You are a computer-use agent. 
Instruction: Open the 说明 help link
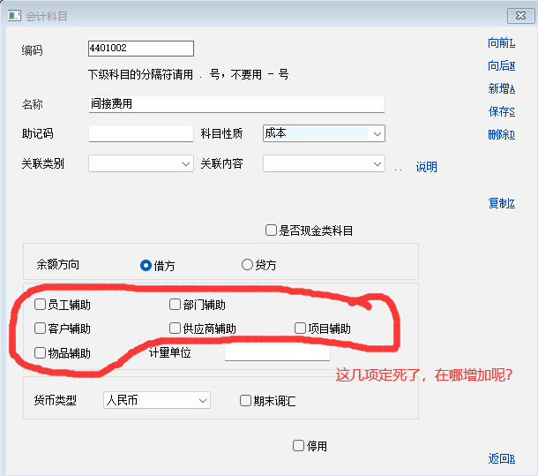click(x=426, y=167)
